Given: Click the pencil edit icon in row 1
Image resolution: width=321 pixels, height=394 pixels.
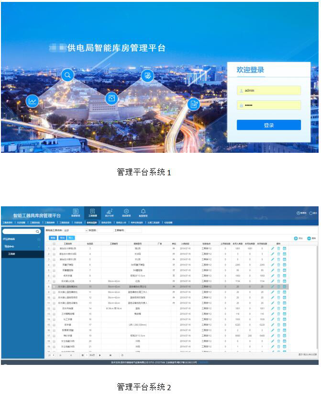Looking at the screenshot, I should pos(273,249).
